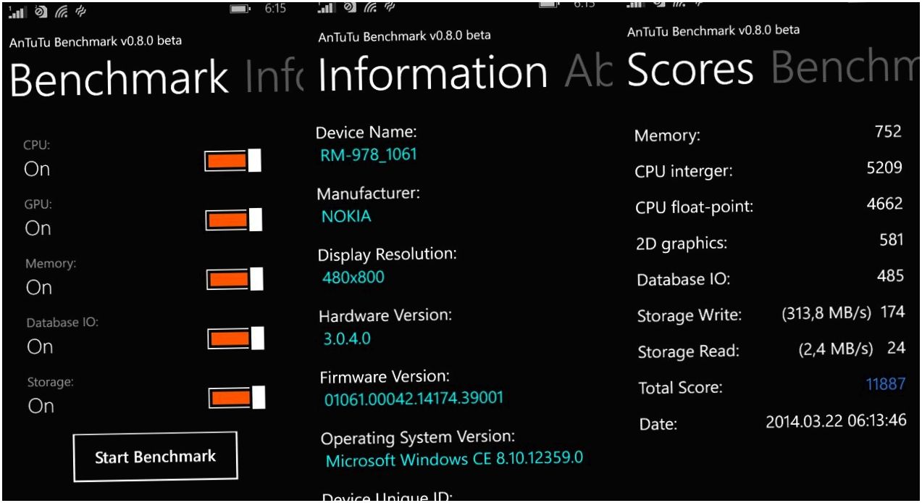Tap AnTuTu Benchmark v0.8.0 beta title on Scores screen
The image size is (922, 503).
[x=713, y=31]
